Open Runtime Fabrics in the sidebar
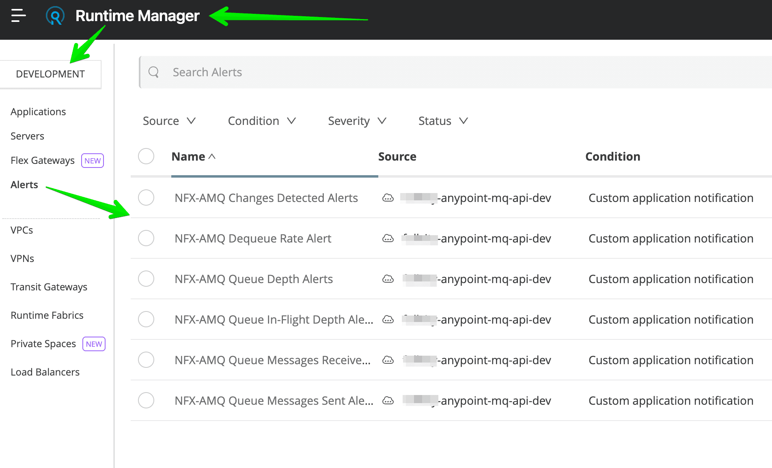The height and width of the screenshot is (468, 772). click(x=47, y=315)
